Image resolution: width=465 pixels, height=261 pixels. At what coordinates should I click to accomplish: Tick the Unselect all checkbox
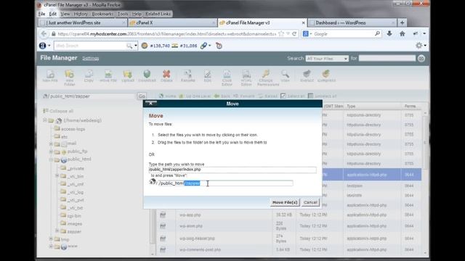pyautogui.click(x=310, y=96)
